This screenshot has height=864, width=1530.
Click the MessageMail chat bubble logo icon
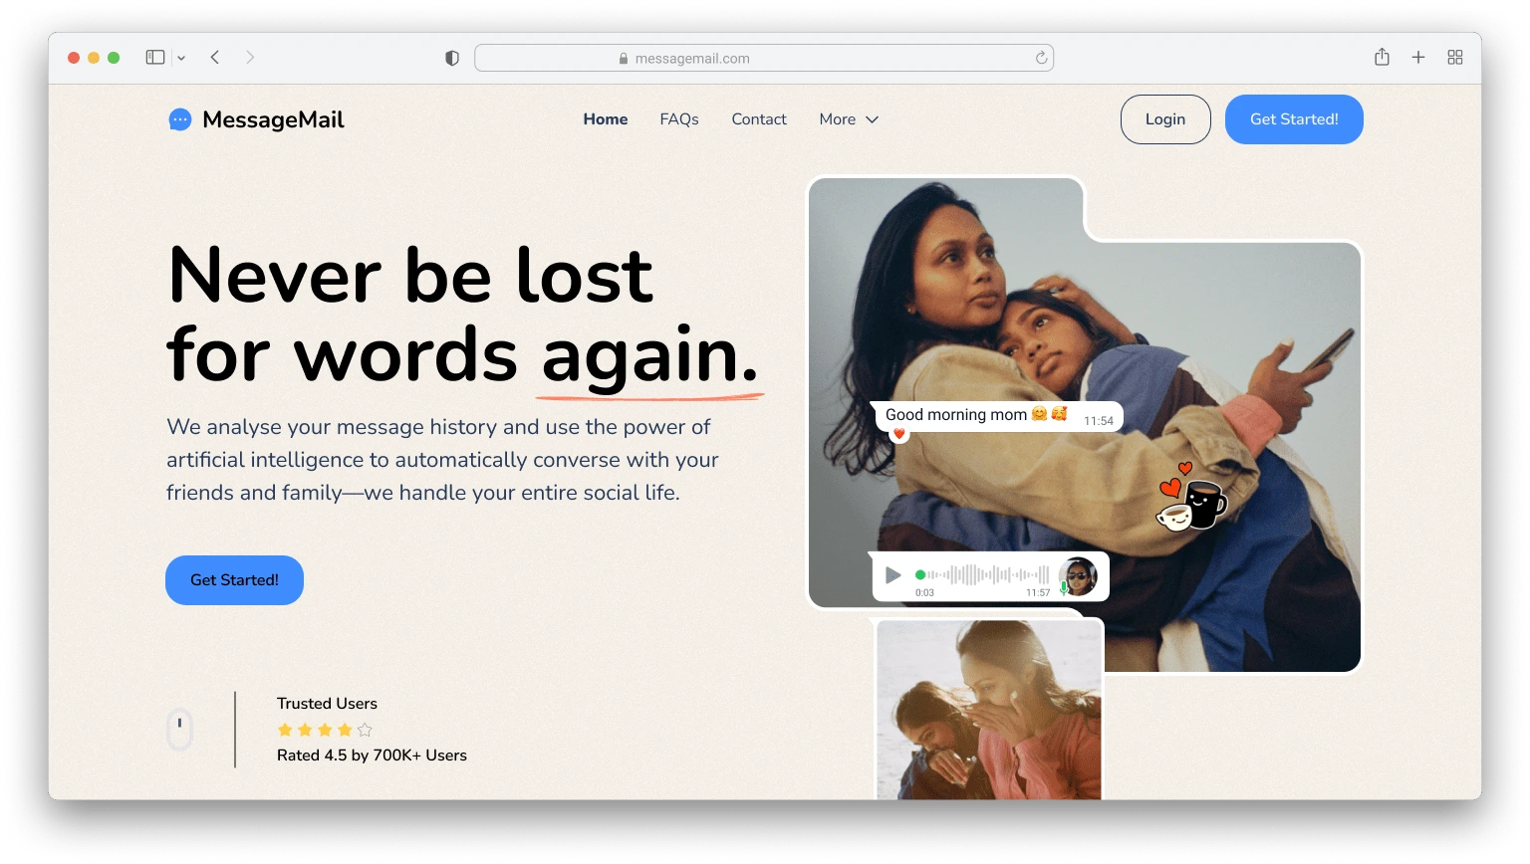click(180, 119)
